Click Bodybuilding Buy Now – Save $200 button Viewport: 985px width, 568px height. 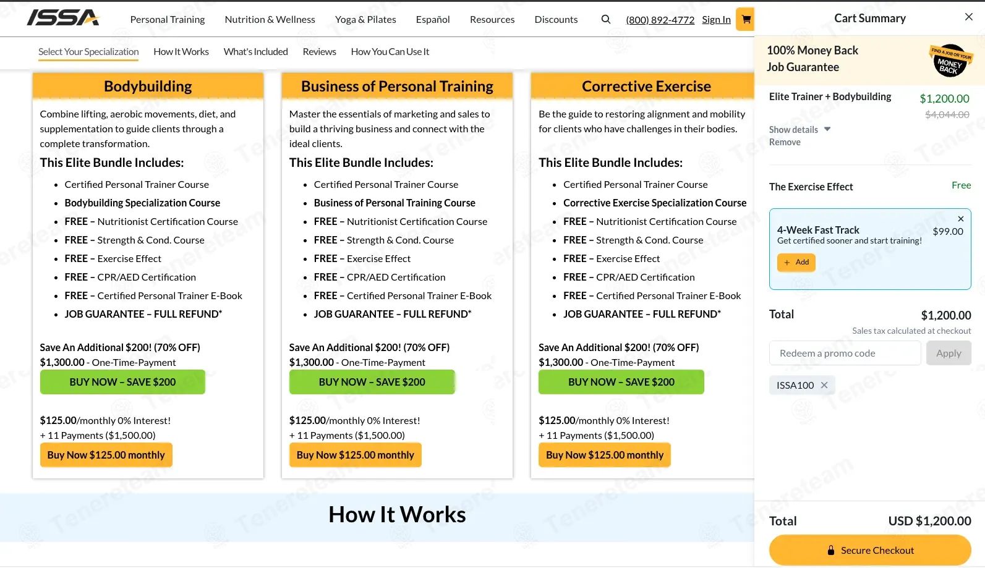pos(122,382)
